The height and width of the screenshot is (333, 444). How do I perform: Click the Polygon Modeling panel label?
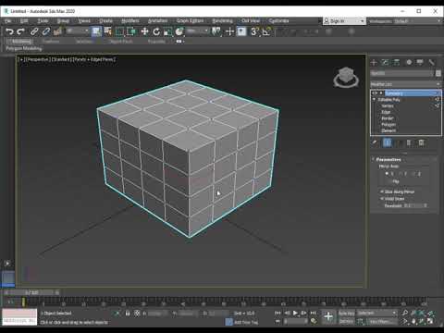[24, 49]
